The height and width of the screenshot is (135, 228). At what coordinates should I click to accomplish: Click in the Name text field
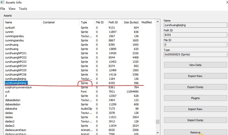click(x=194, y=24)
